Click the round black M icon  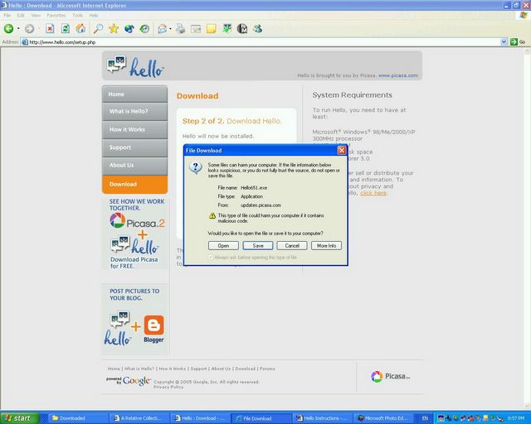coord(242,29)
